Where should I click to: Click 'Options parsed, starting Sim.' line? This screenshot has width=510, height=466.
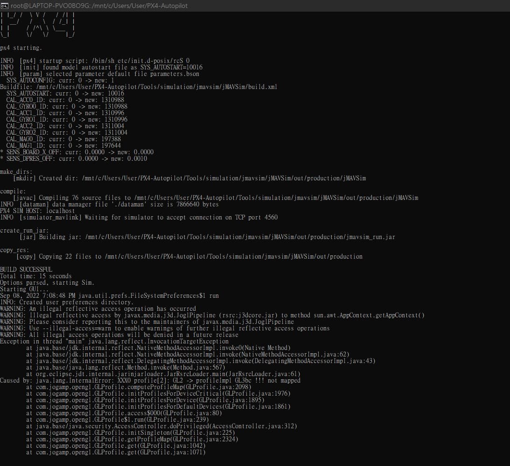coord(47,282)
